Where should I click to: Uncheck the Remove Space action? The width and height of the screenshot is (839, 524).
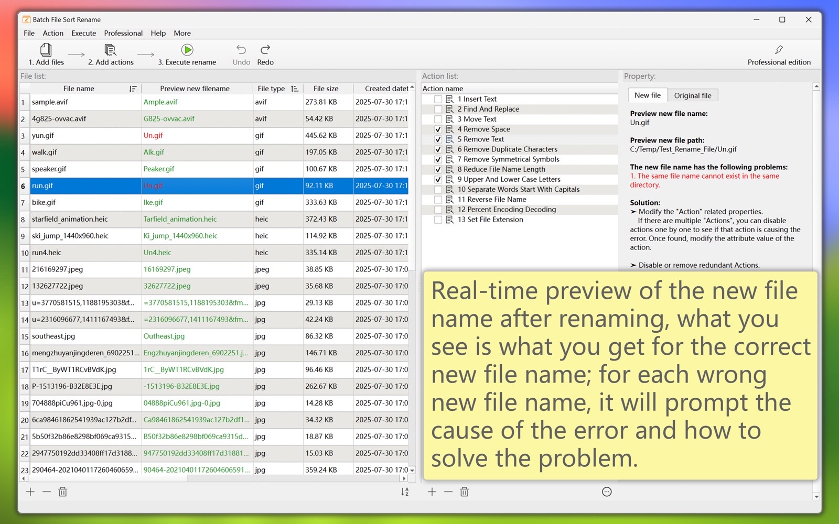pyautogui.click(x=438, y=129)
